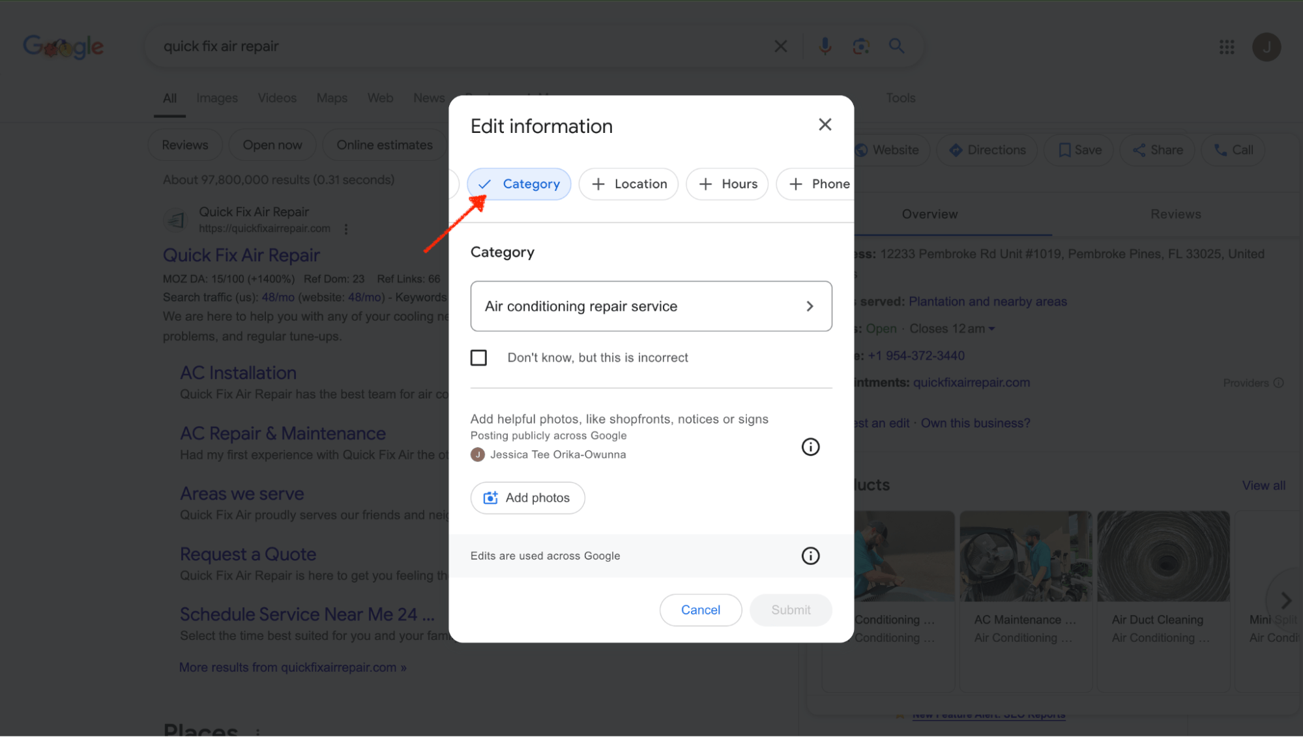Click the Google apps grid icon
The height and width of the screenshot is (737, 1303).
click(x=1226, y=46)
